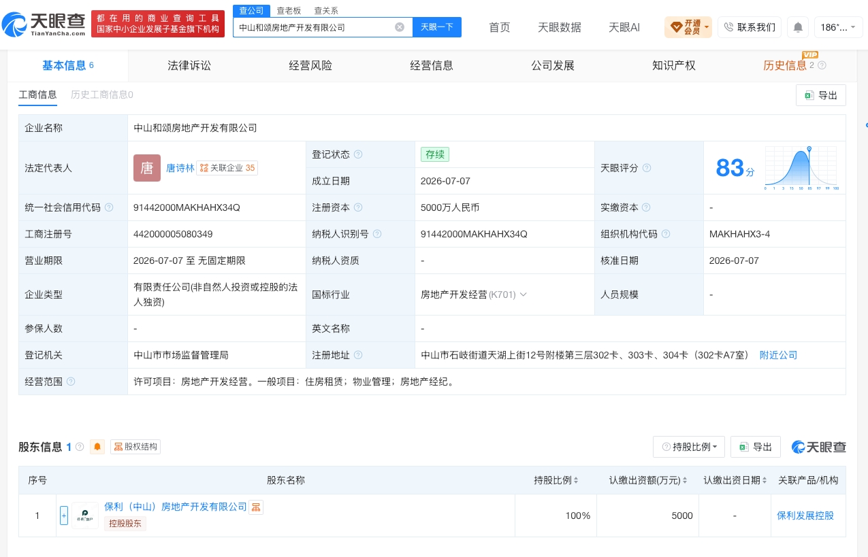Click the help icon next to 纳税人识别号
Image resolution: width=868 pixels, height=557 pixels.
377,234
